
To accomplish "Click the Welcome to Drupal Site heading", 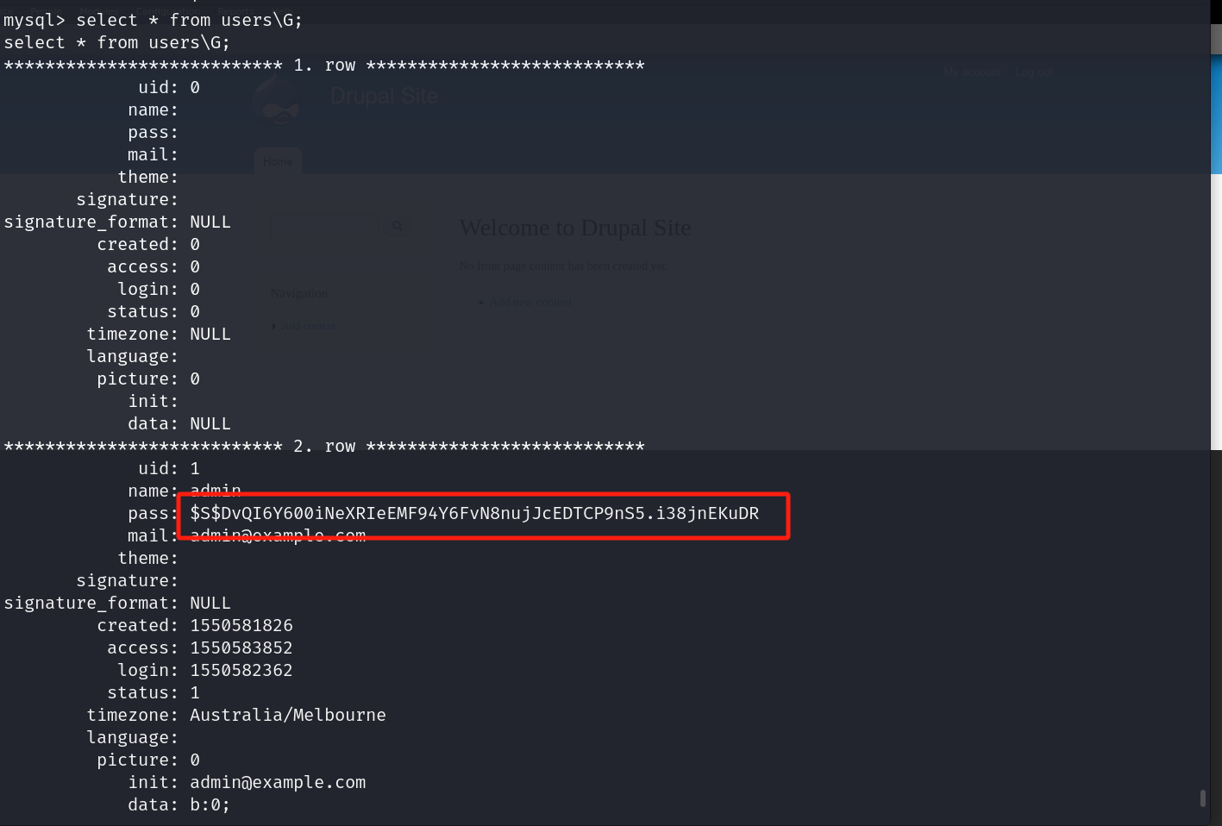I will pyautogui.click(x=575, y=228).
